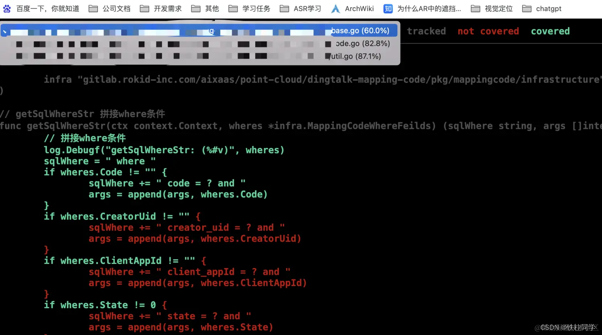
Task: Click the append wheres.ClientAppId line
Action: click(197, 283)
